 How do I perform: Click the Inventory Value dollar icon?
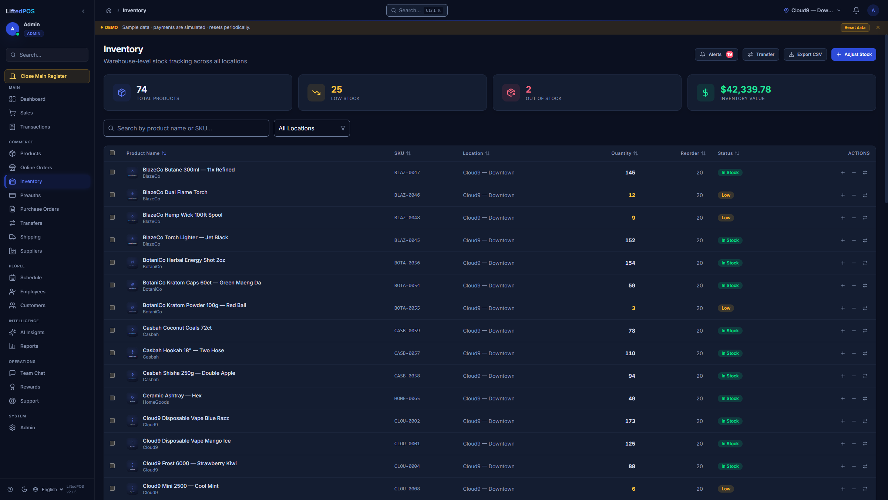[706, 93]
